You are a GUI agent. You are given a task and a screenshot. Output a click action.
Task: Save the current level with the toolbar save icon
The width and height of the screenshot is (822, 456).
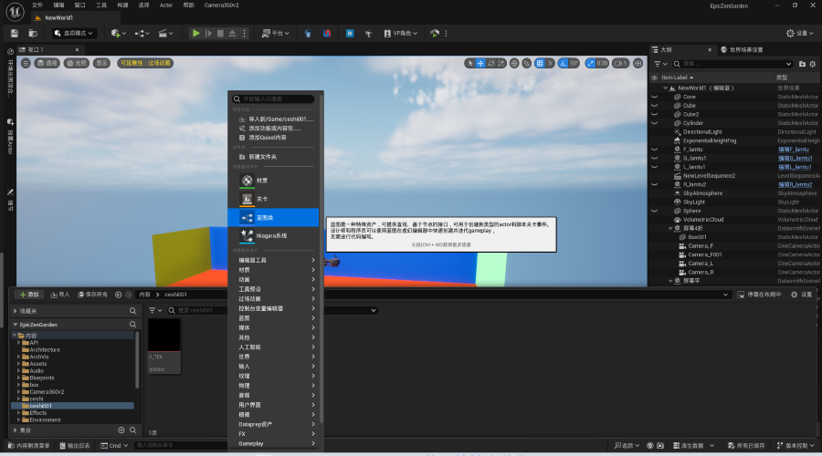tap(14, 33)
